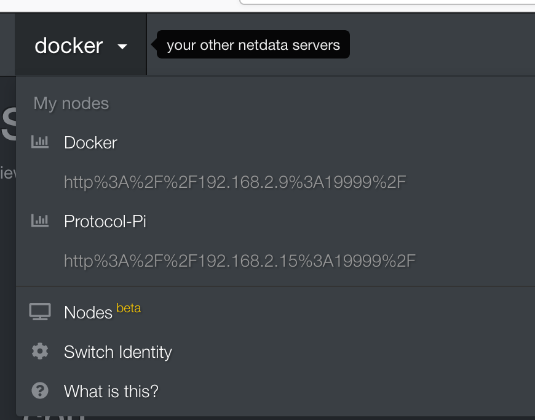Click the bar chart icon beside Docker
This screenshot has width=535, height=420.
tap(40, 142)
